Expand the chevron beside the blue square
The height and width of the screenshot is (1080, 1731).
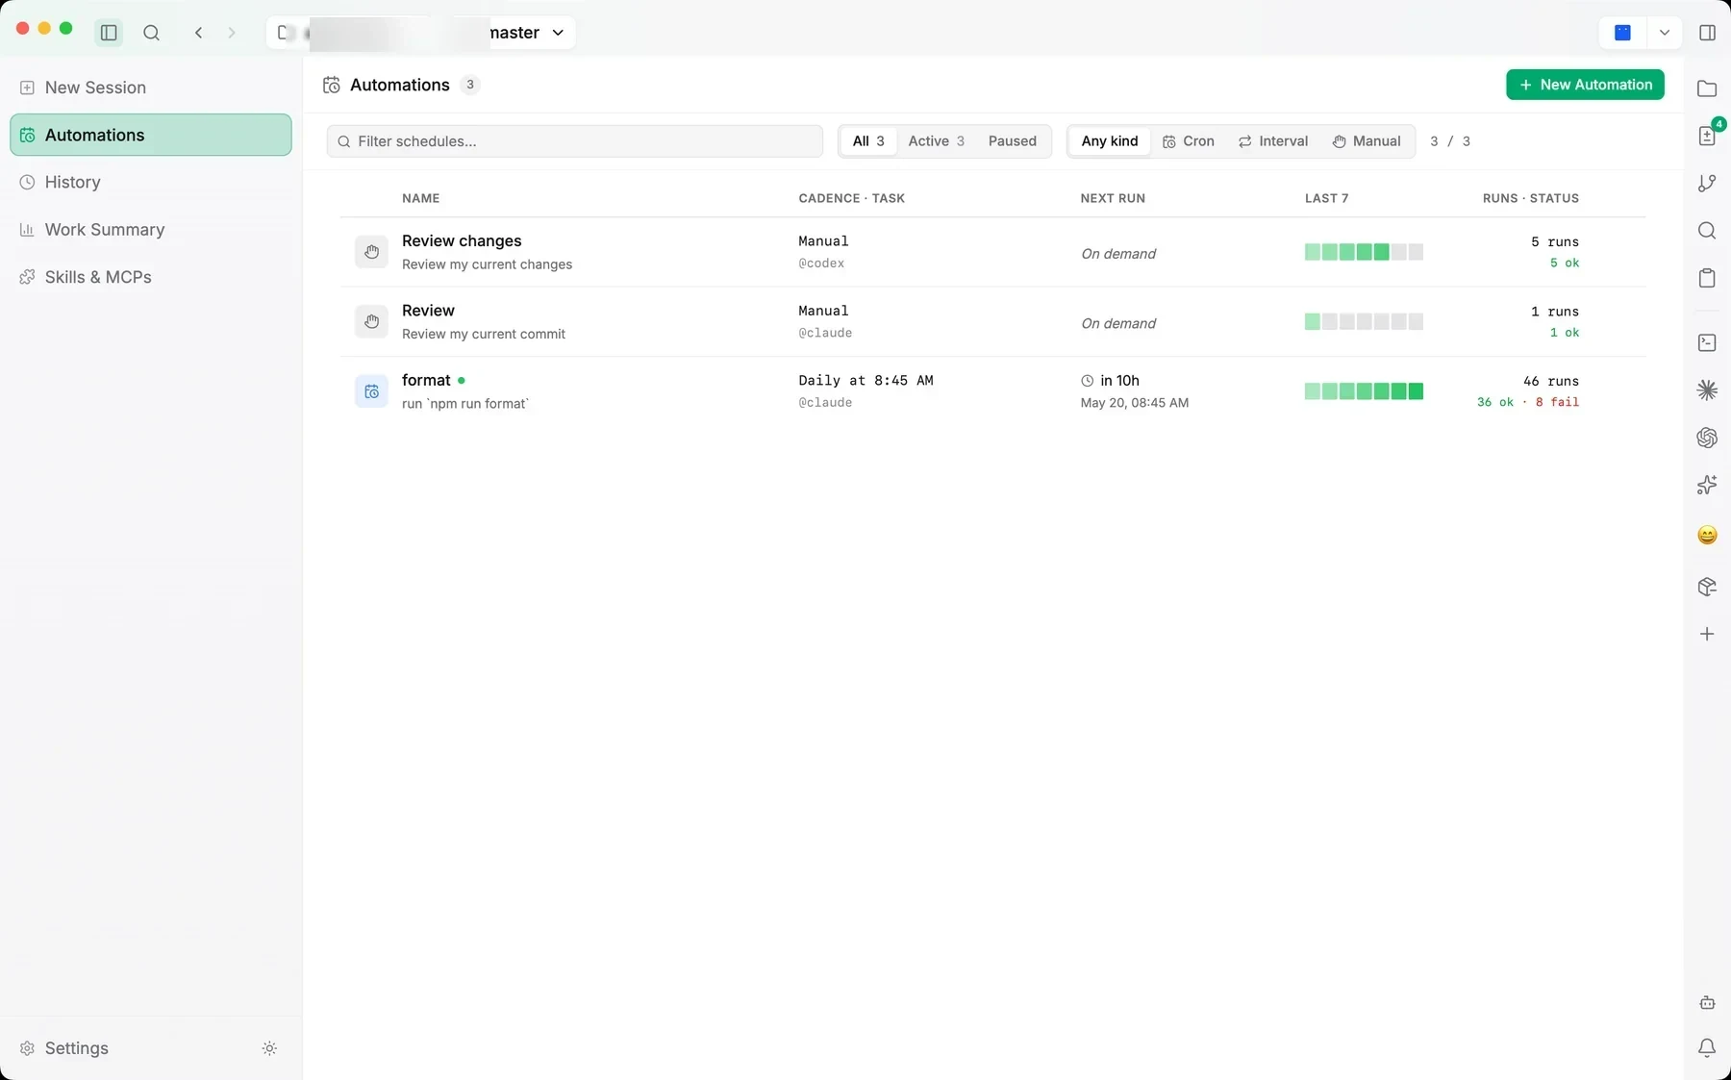pyautogui.click(x=1665, y=33)
